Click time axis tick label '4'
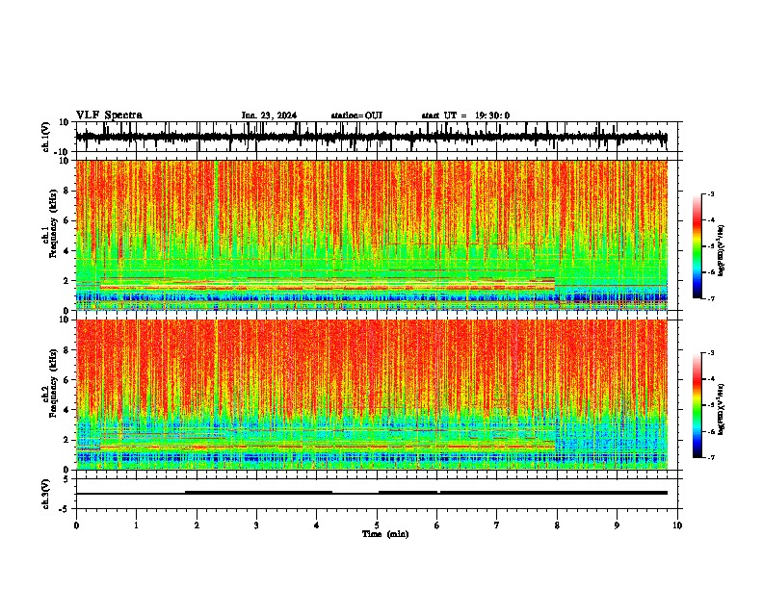The height and width of the screenshot is (589, 763). (x=317, y=525)
